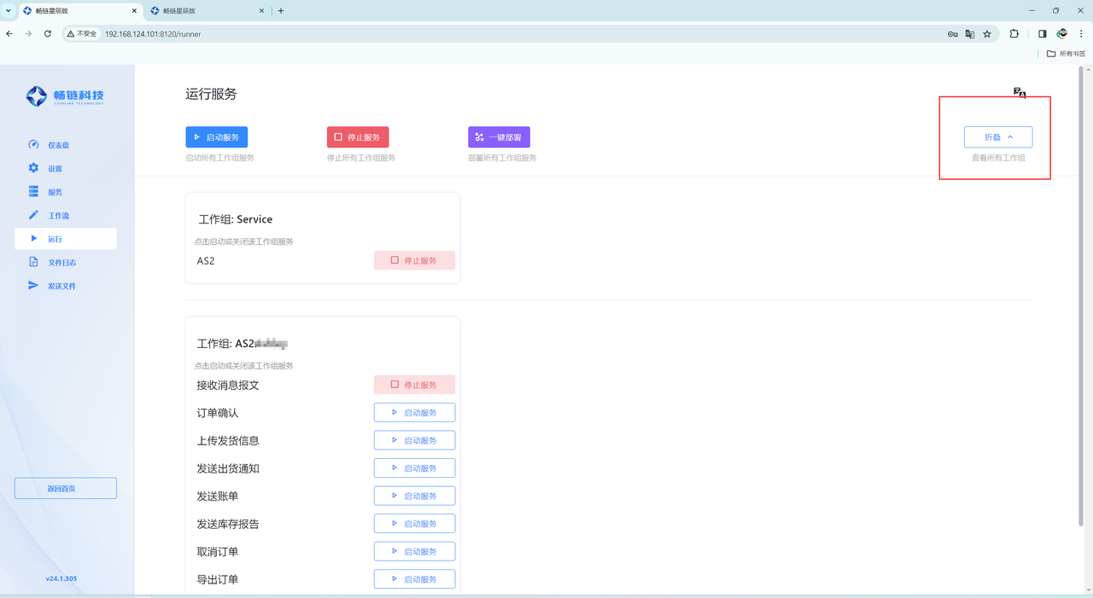Open the 服务 menu item in sidebar
This screenshot has width=1093, height=598.
pyautogui.click(x=55, y=192)
